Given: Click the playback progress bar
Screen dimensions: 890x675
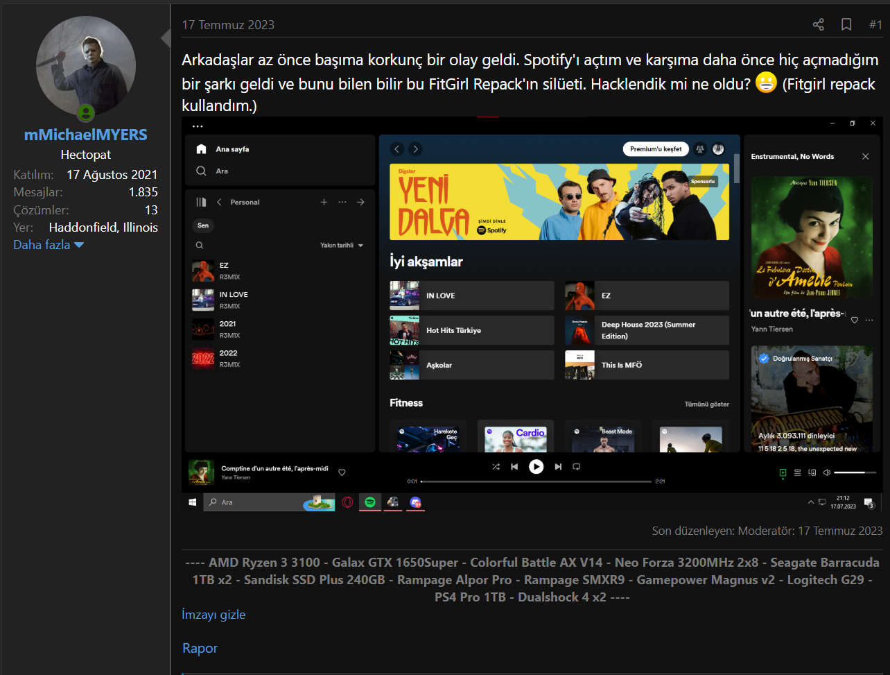Looking at the screenshot, I should (536, 481).
